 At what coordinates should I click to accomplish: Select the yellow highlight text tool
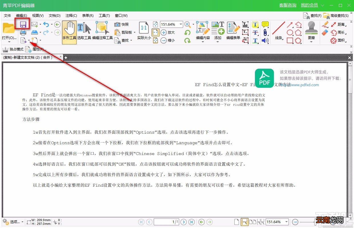pos(255,25)
